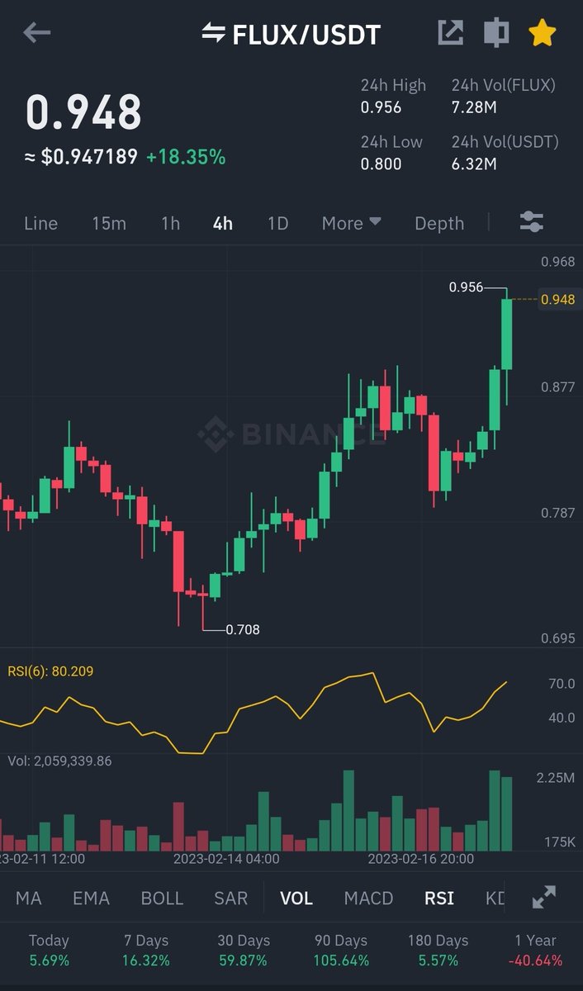
Task: Switch to Line chart view
Action: [41, 223]
